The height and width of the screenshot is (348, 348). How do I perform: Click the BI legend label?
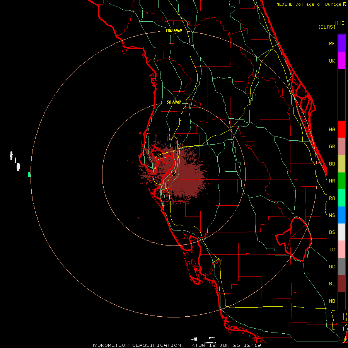(x=332, y=283)
